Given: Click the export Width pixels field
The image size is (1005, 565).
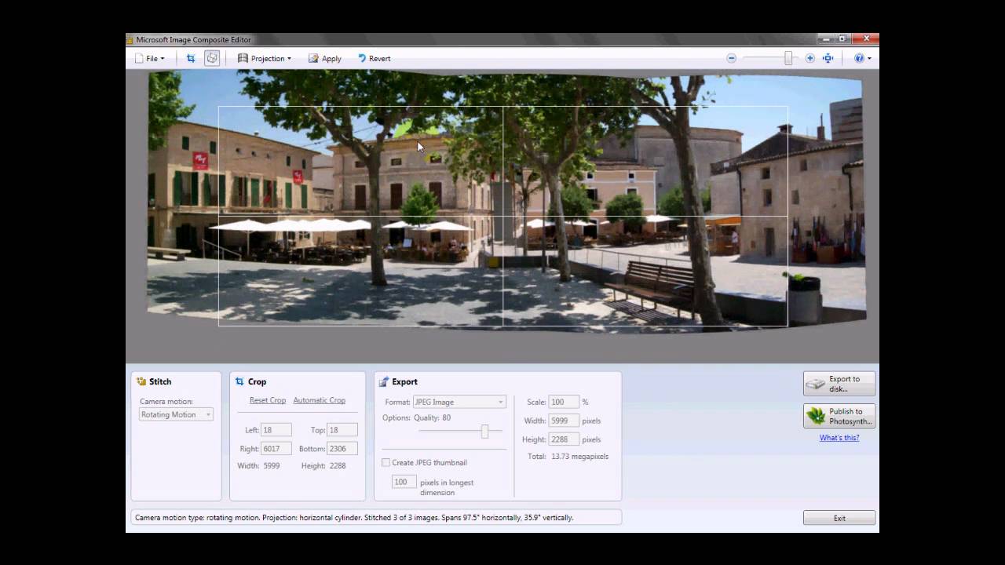Looking at the screenshot, I should pos(564,421).
